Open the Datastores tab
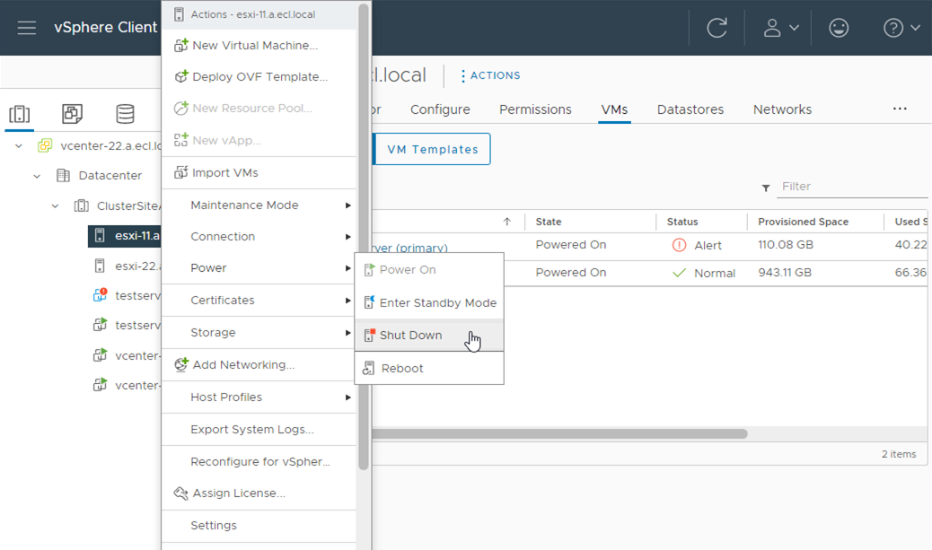 pos(690,109)
